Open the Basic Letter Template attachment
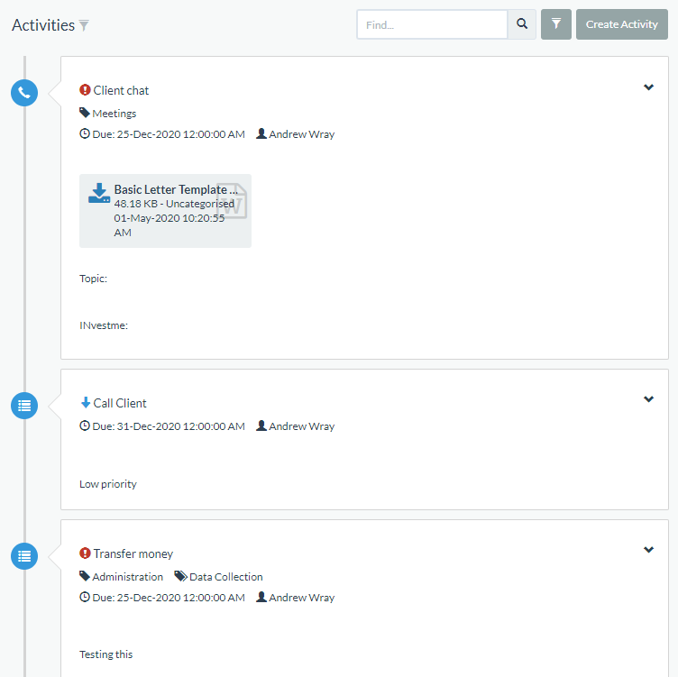678x677 pixels. 176,190
